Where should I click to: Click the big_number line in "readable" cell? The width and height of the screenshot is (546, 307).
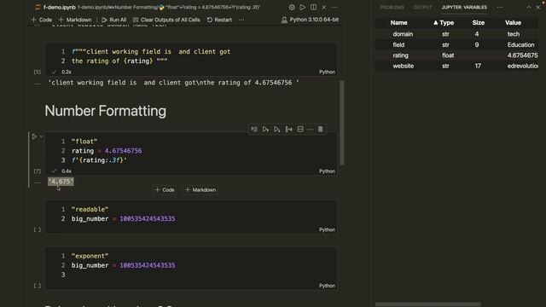(123, 218)
